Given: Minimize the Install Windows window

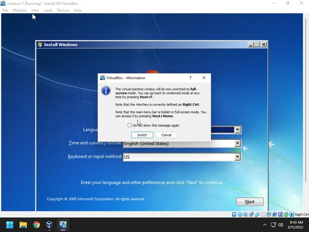Looking at the screenshot, I should tap(250, 45).
